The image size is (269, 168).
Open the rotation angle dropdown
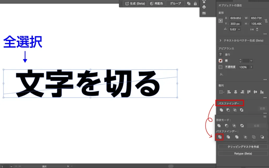coord(238,29)
